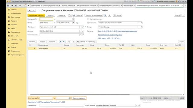Open notifications bell icon
This screenshot has height=108, width=193.
(x=24, y=6)
